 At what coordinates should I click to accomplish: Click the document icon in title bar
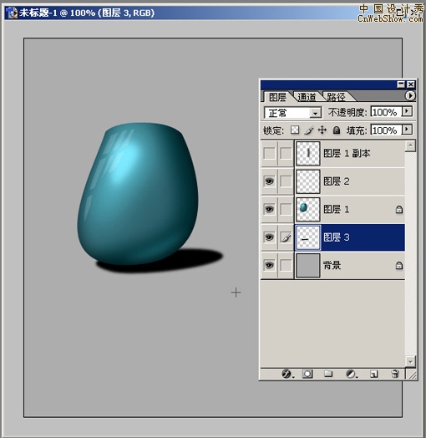click(12, 13)
